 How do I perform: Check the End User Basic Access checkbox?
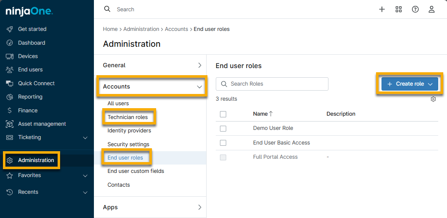pos(223,143)
